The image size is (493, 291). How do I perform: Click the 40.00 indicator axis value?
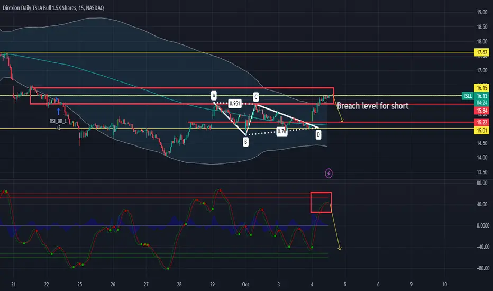coord(482,204)
